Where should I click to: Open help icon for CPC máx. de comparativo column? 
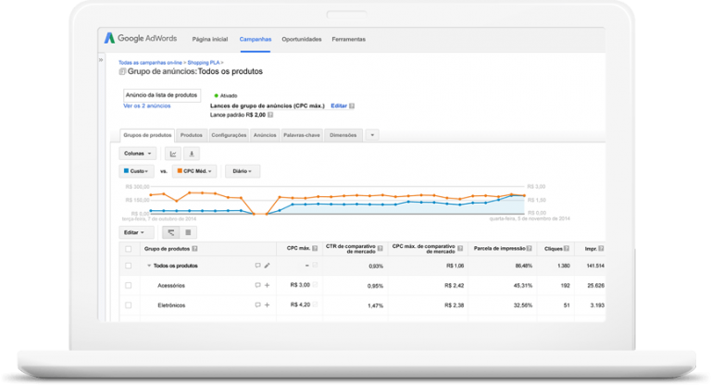click(460, 249)
